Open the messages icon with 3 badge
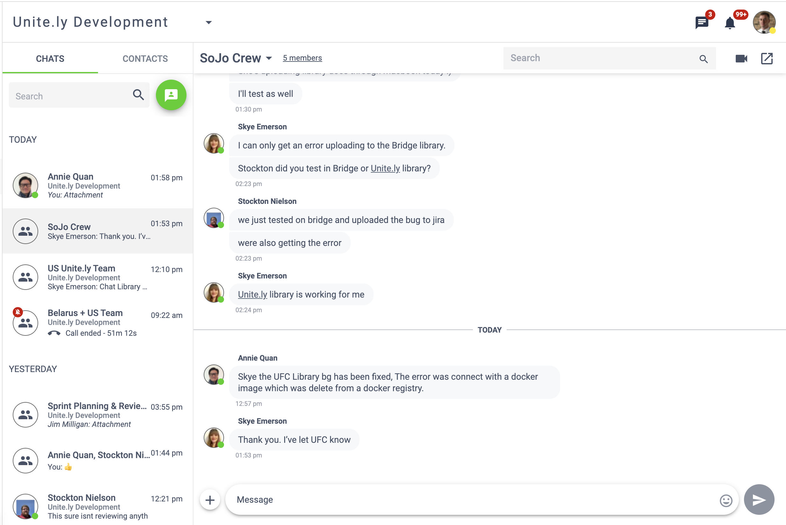 coord(701,23)
